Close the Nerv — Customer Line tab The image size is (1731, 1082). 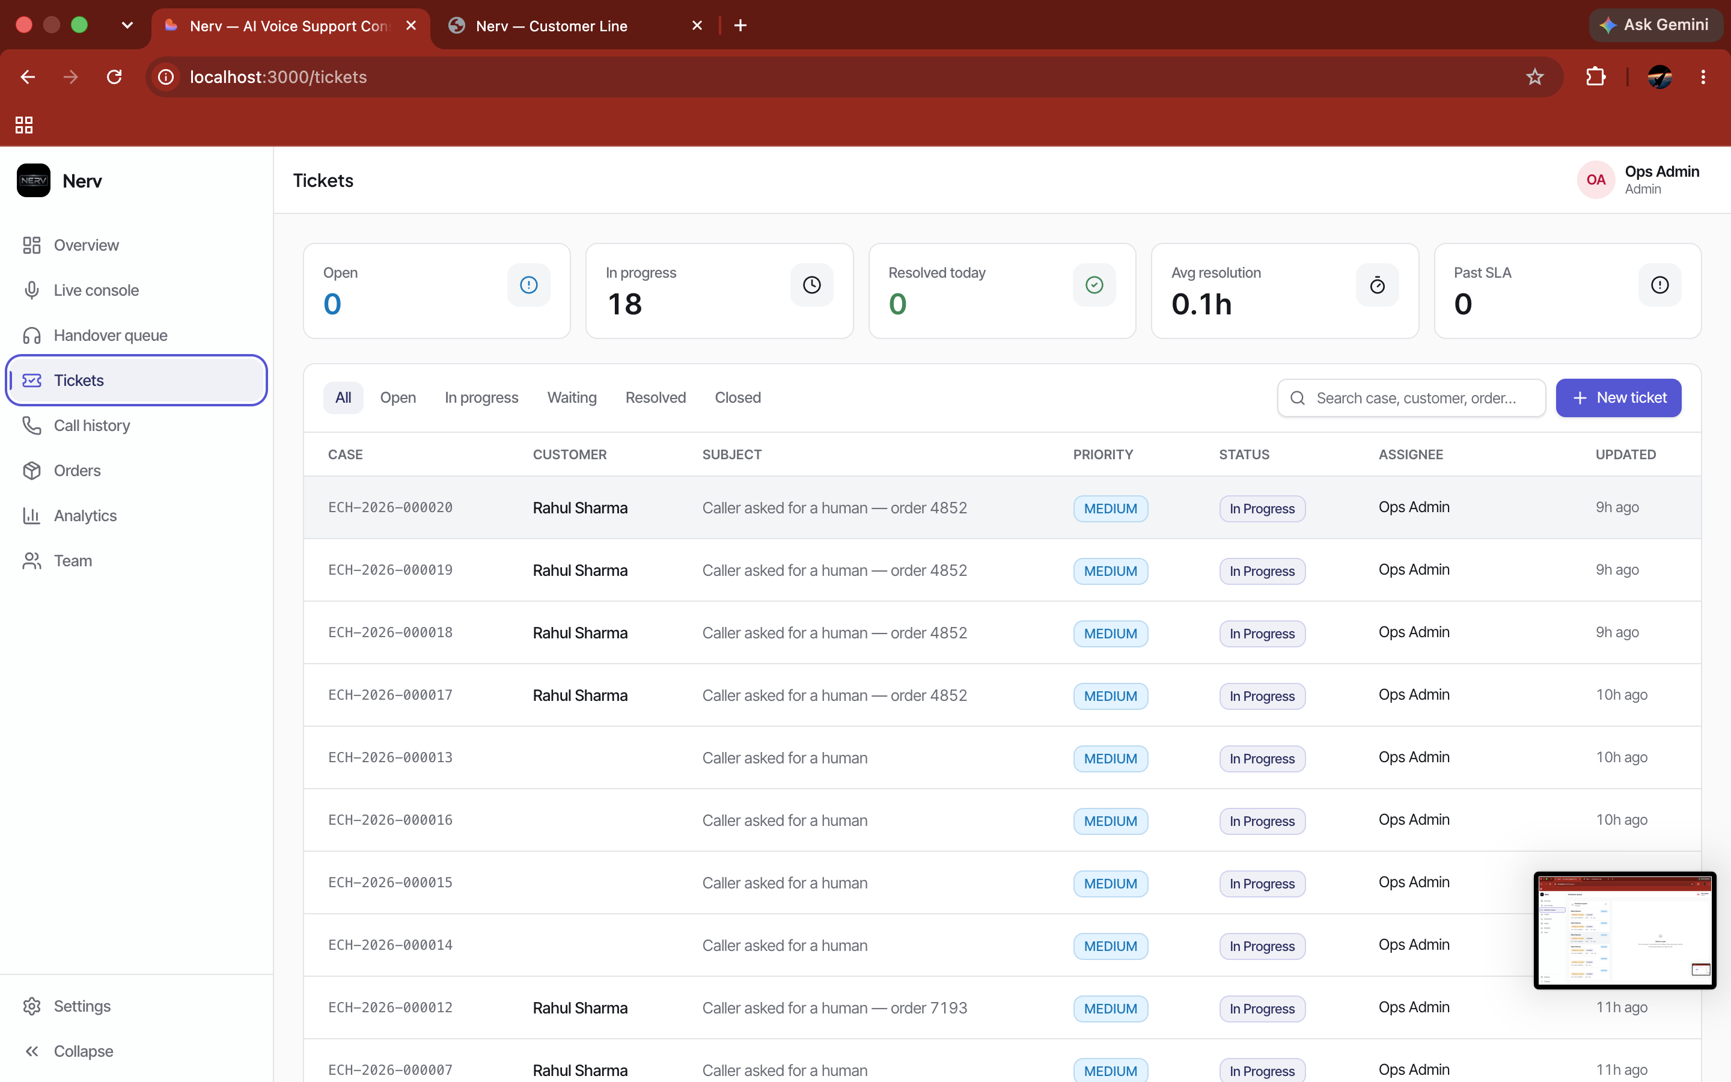(697, 26)
